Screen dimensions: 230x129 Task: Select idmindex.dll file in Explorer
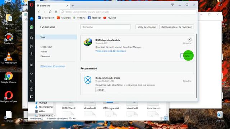coord(89,105)
